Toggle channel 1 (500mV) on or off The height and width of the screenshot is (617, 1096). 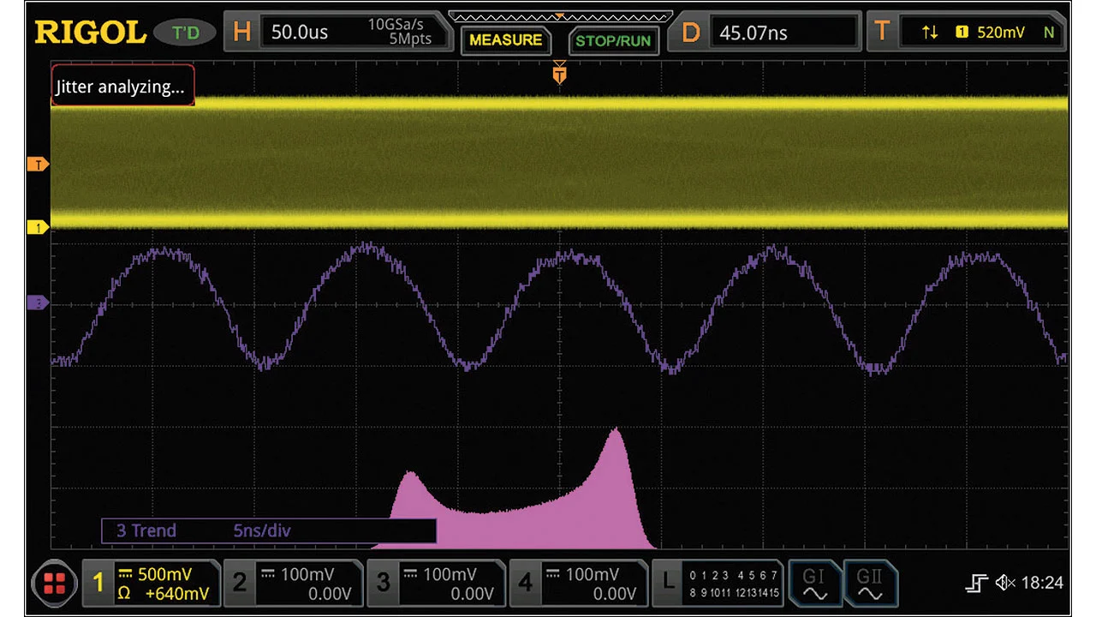pos(152,584)
